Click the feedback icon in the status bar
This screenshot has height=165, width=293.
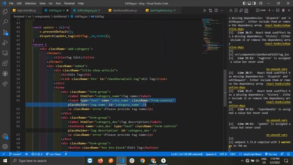tap(282, 154)
